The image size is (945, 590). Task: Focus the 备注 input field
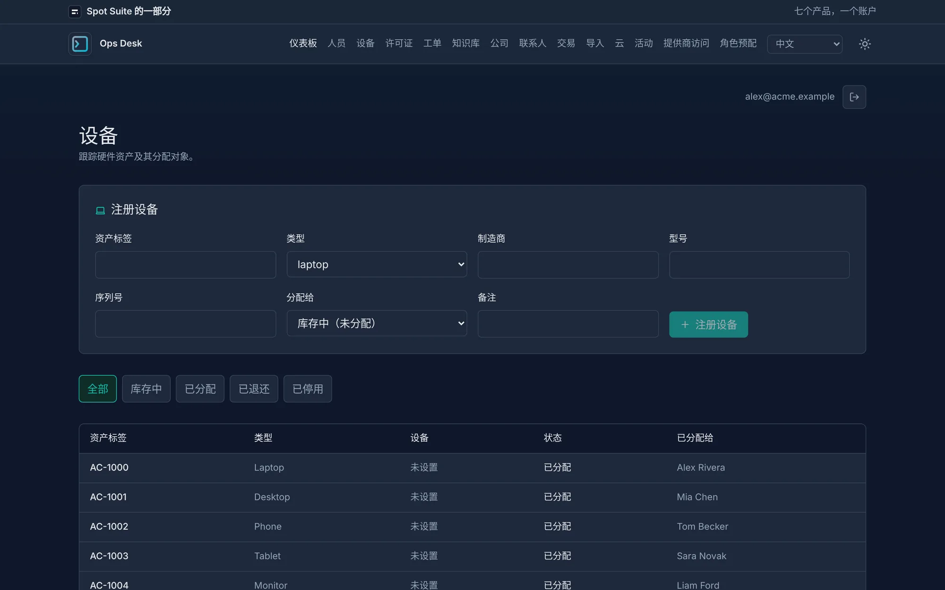(x=568, y=324)
